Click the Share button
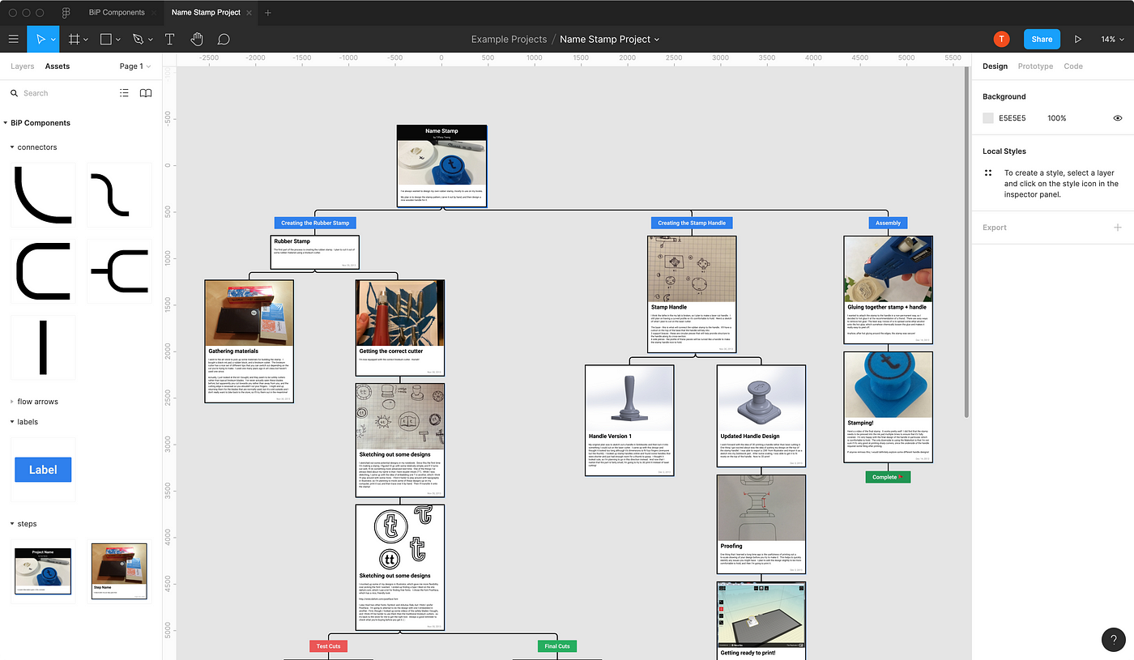 click(x=1042, y=38)
